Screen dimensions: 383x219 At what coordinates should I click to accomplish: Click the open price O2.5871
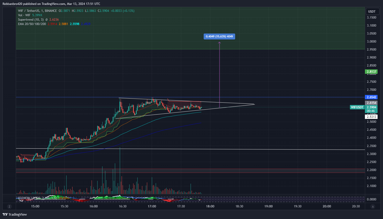(x=64, y=11)
